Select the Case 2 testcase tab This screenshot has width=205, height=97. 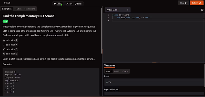click(x=117, y=71)
